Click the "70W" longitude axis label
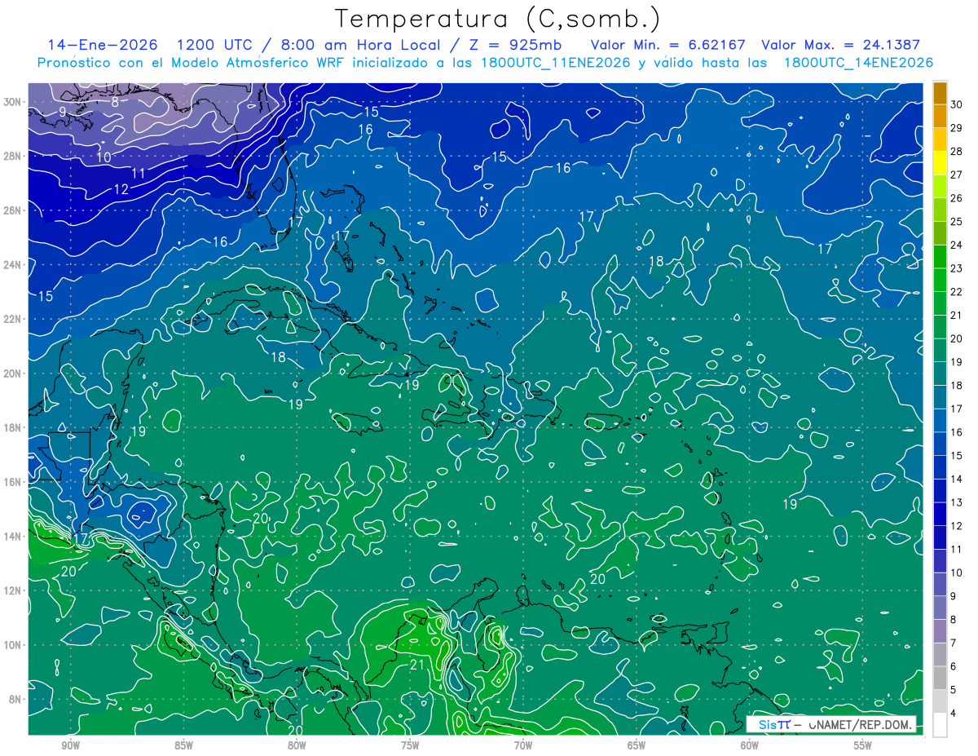The height and width of the screenshot is (756, 978). coord(523,745)
